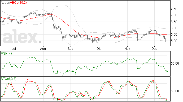Image resolution: width=183 pixels, height=102 pixels.
Task: Click the 7,50 price axis value
Action: [174, 9]
